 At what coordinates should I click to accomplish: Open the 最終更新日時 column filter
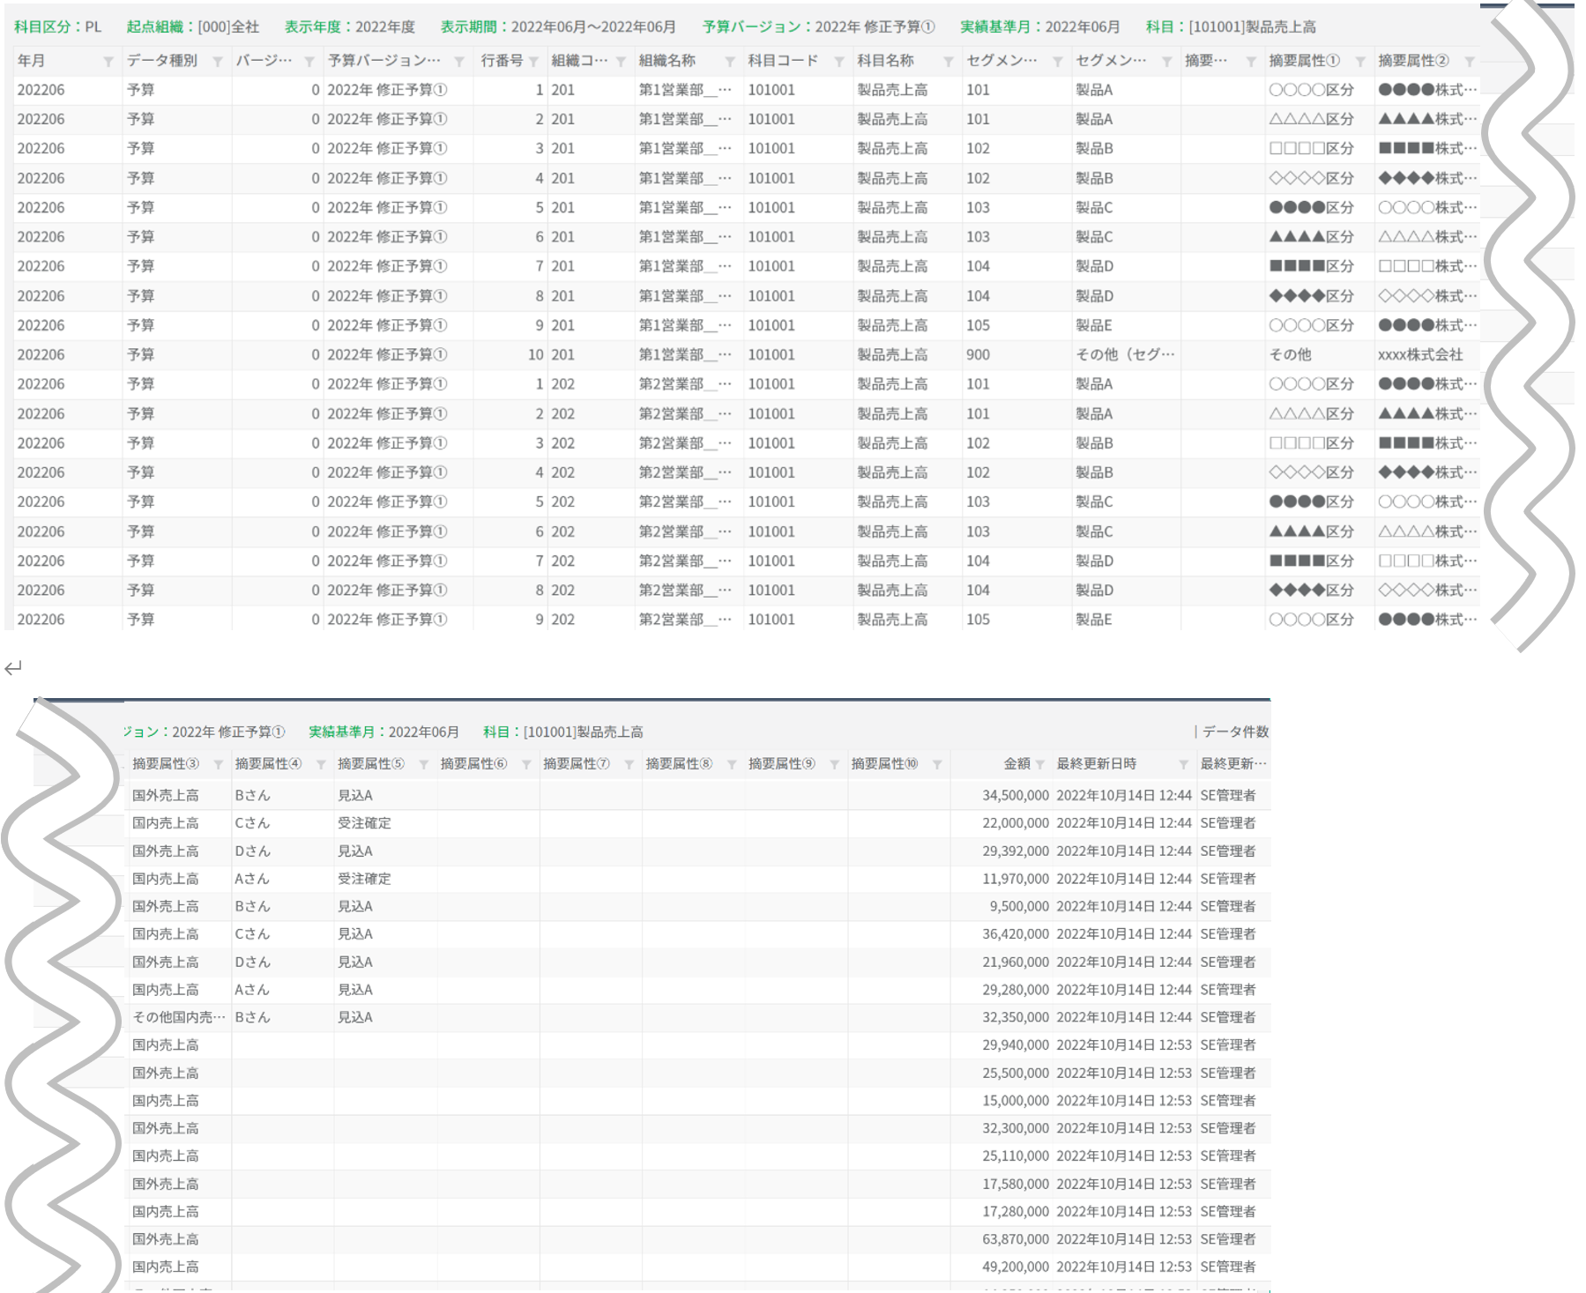1184,764
